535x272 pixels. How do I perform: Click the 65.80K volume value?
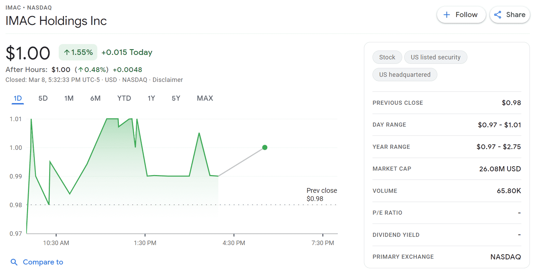coord(509,191)
